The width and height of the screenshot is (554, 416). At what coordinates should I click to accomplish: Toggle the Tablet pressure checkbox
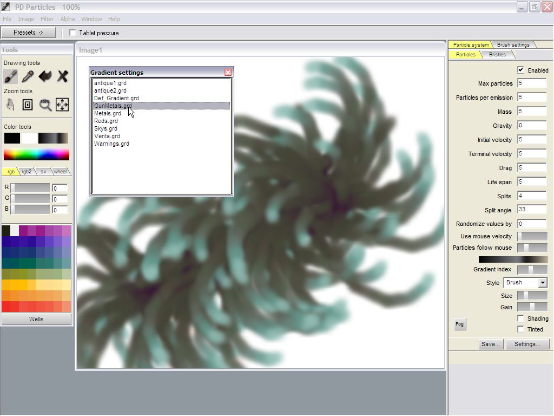pyautogui.click(x=73, y=33)
